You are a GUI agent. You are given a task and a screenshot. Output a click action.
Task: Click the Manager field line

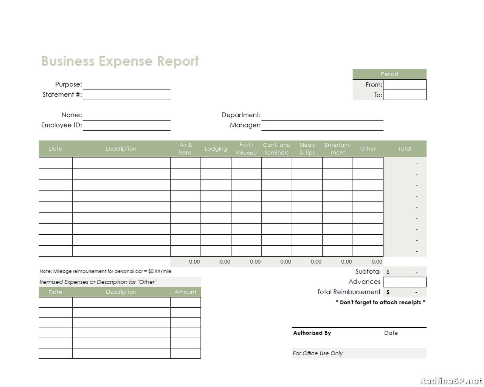(x=322, y=125)
